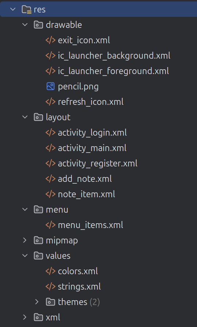Expand the xml folder arrow

[25, 317]
